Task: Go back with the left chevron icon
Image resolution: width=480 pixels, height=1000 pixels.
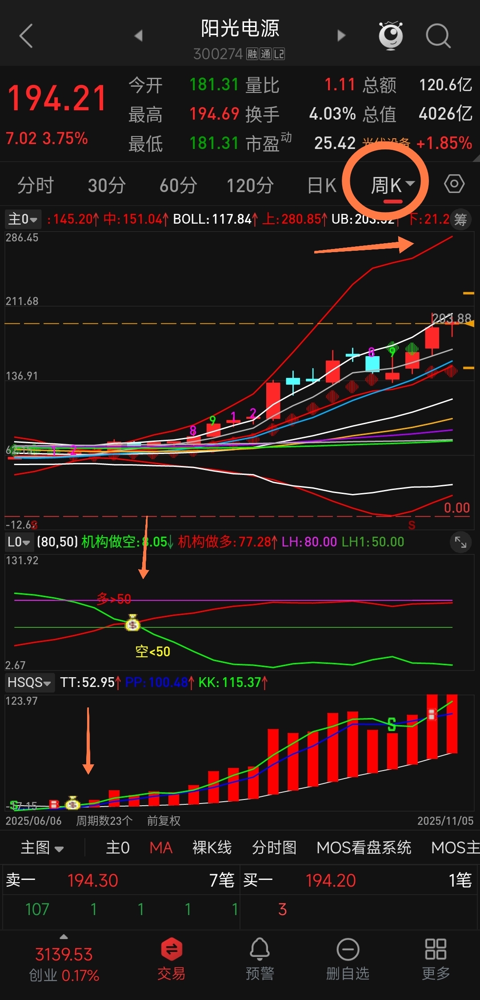Action: pos(26,36)
